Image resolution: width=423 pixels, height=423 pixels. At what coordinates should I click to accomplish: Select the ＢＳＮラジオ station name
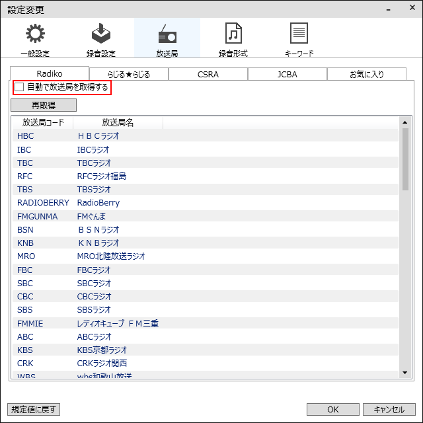(x=98, y=230)
